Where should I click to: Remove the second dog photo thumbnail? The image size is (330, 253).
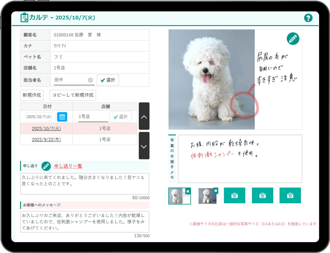pyautogui.click(x=216, y=191)
